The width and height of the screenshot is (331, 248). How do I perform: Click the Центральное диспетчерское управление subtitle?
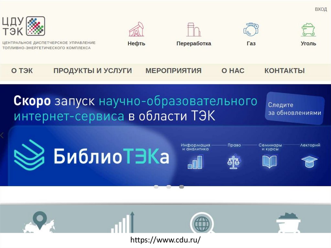[x=49, y=45]
